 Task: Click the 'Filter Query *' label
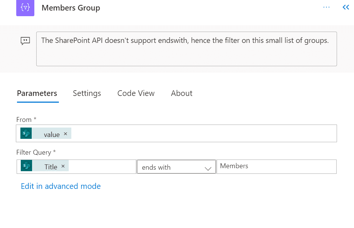pos(36,152)
